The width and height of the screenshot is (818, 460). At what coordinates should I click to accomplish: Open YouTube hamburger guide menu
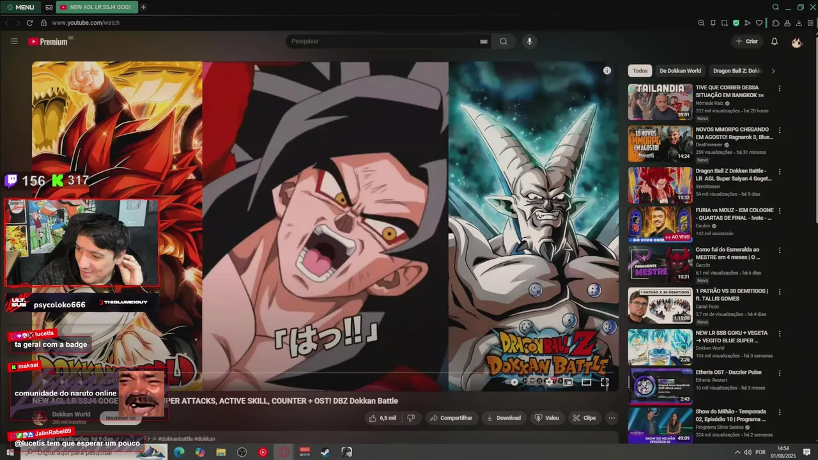[x=14, y=42]
